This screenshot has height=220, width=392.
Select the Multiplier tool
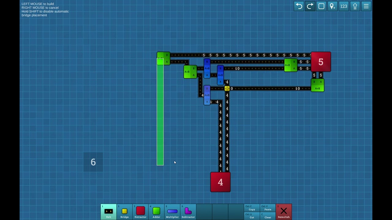172,212
